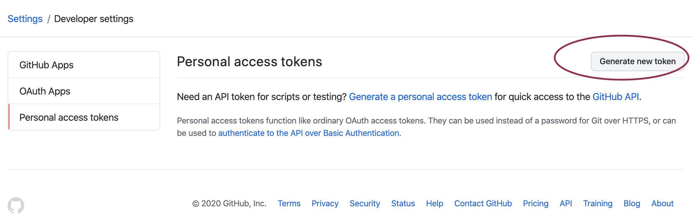Image resolution: width=693 pixels, height=218 pixels.
Task: Click the Generate new token button
Action: tap(637, 61)
